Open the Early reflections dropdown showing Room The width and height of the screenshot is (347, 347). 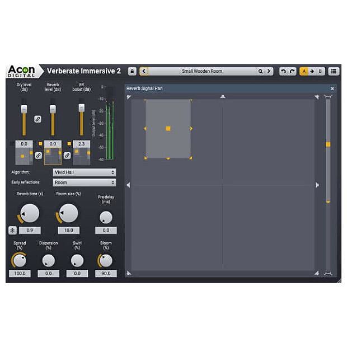coord(85,182)
